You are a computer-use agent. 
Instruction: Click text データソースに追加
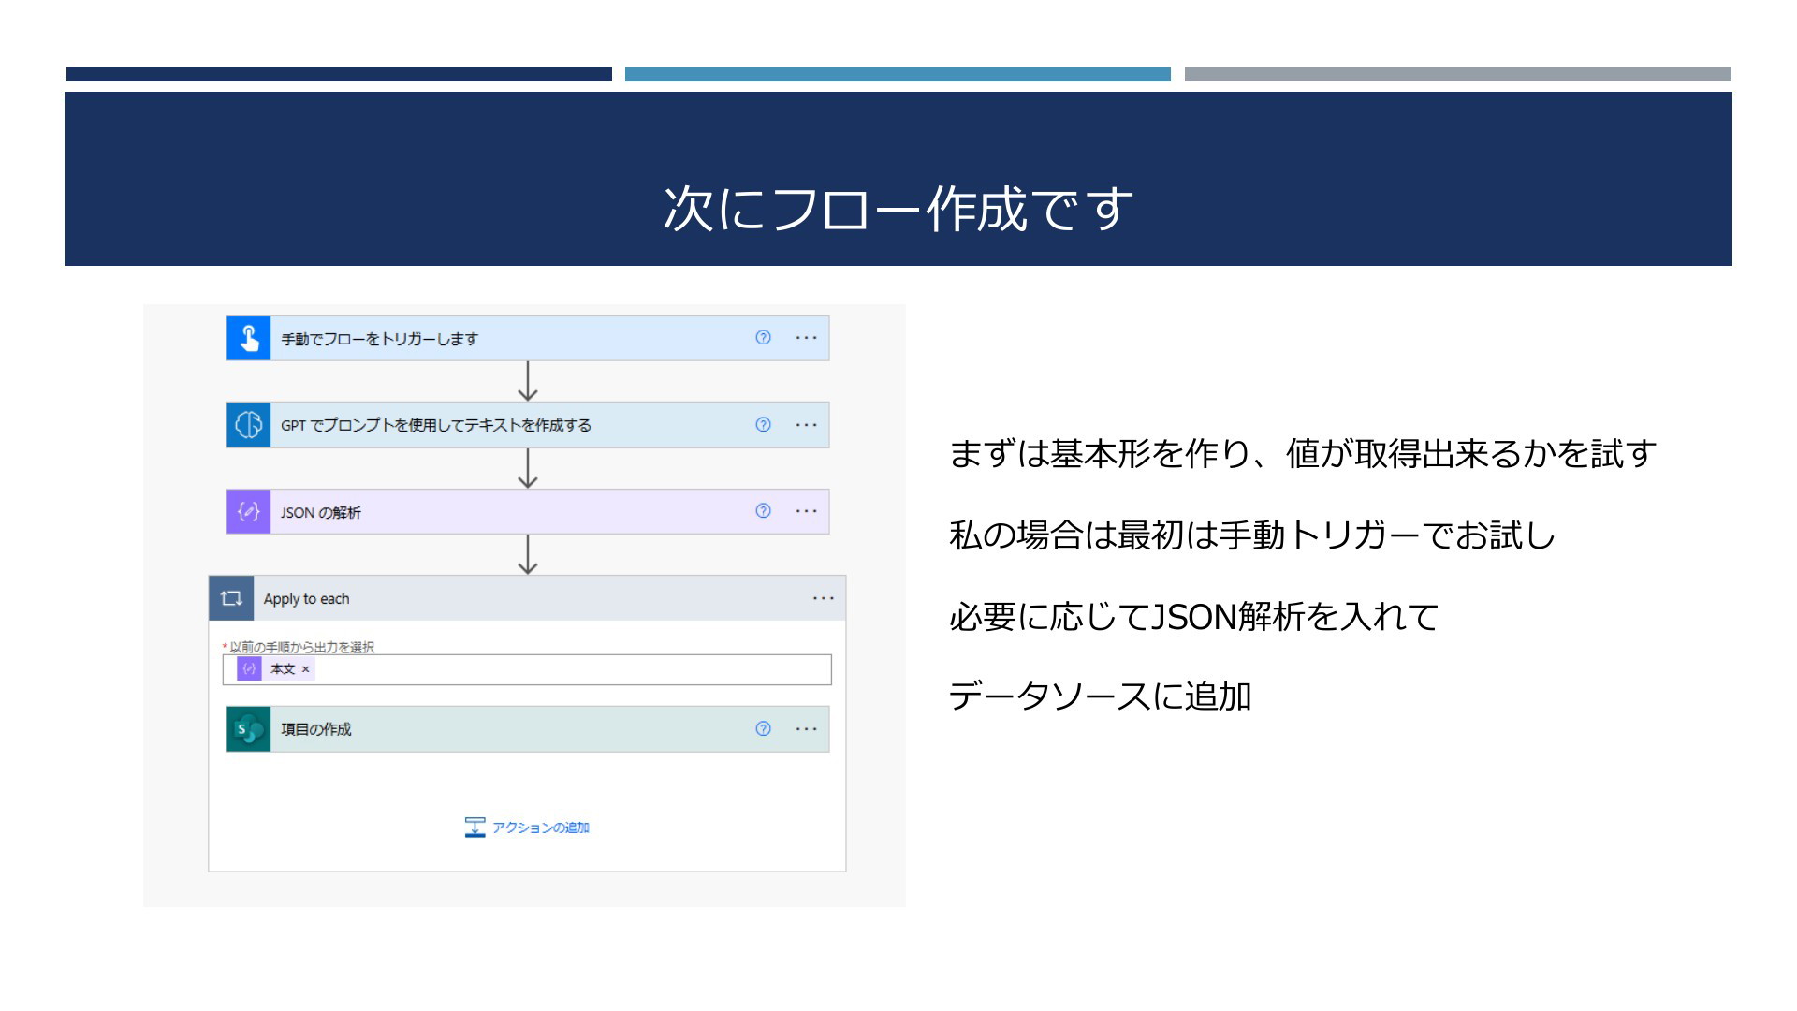pos(1101,696)
